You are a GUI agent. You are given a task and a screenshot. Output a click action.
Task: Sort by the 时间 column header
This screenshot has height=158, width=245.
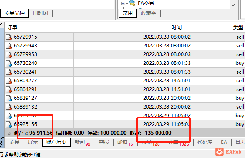click(x=133, y=27)
